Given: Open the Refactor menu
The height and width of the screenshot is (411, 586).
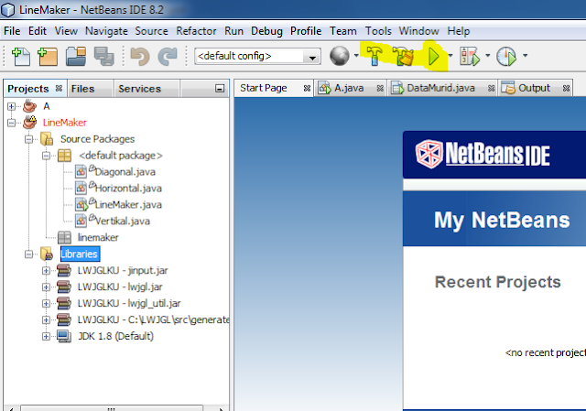Looking at the screenshot, I should pos(196,31).
